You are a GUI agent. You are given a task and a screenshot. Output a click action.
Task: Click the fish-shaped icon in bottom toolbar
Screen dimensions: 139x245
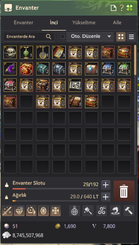tap(115, 211)
